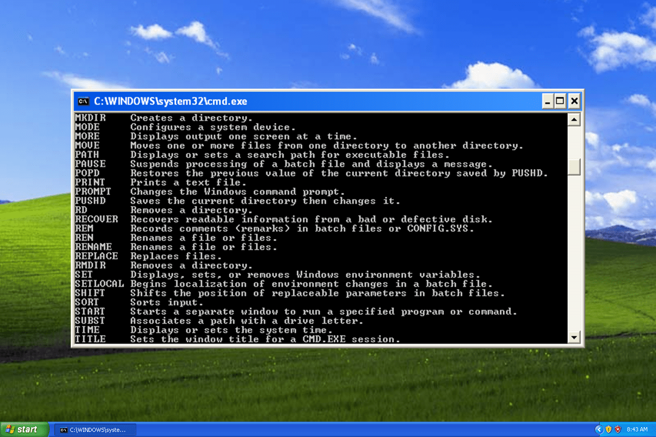
Task: Minimize the cmd.exe window
Action: (x=548, y=101)
